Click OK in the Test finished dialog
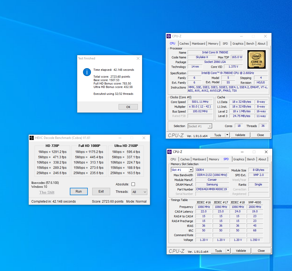Screen dimensions: 292x271 click(128, 107)
